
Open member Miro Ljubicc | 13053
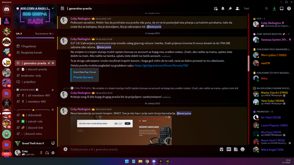click(x=272, y=55)
